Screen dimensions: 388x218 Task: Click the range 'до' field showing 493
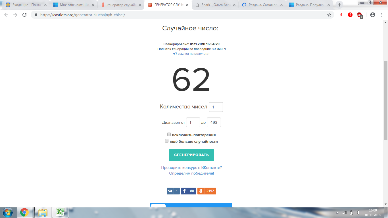click(214, 122)
